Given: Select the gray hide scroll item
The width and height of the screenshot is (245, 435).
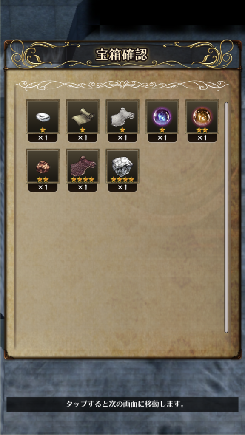Looking at the screenshot, I should click(x=122, y=117).
